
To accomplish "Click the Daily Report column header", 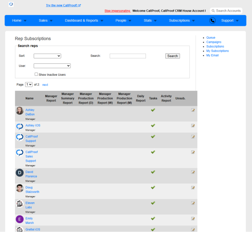I will click(141, 98).
